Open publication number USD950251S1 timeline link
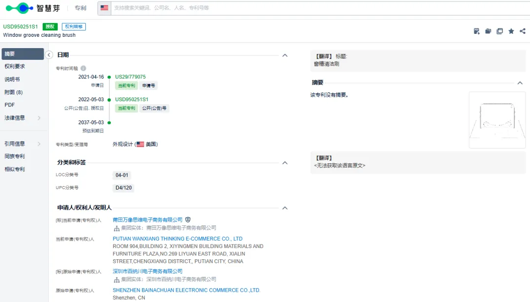530x302 pixels. pos(132,99)
